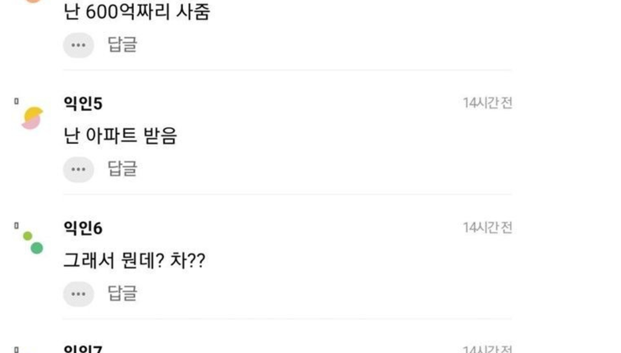The image size is (621, 353).
Task: Click the small marker beside 익인7's name
Action: click(16, 350)
